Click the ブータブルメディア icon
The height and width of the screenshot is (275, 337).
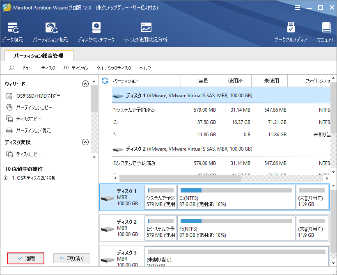click(x=291, y=32)
